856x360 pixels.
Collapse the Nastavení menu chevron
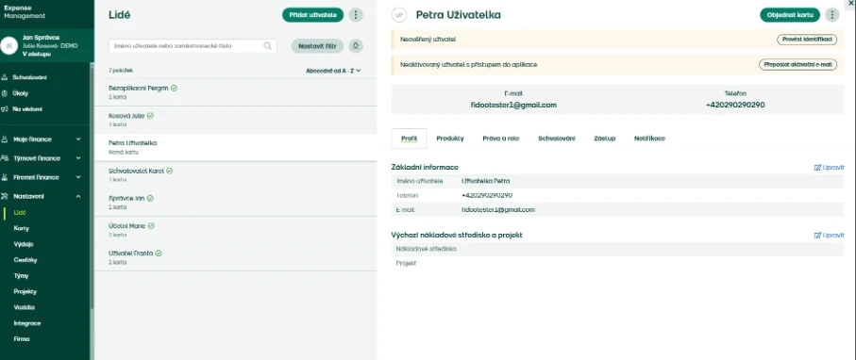[78, 196]
